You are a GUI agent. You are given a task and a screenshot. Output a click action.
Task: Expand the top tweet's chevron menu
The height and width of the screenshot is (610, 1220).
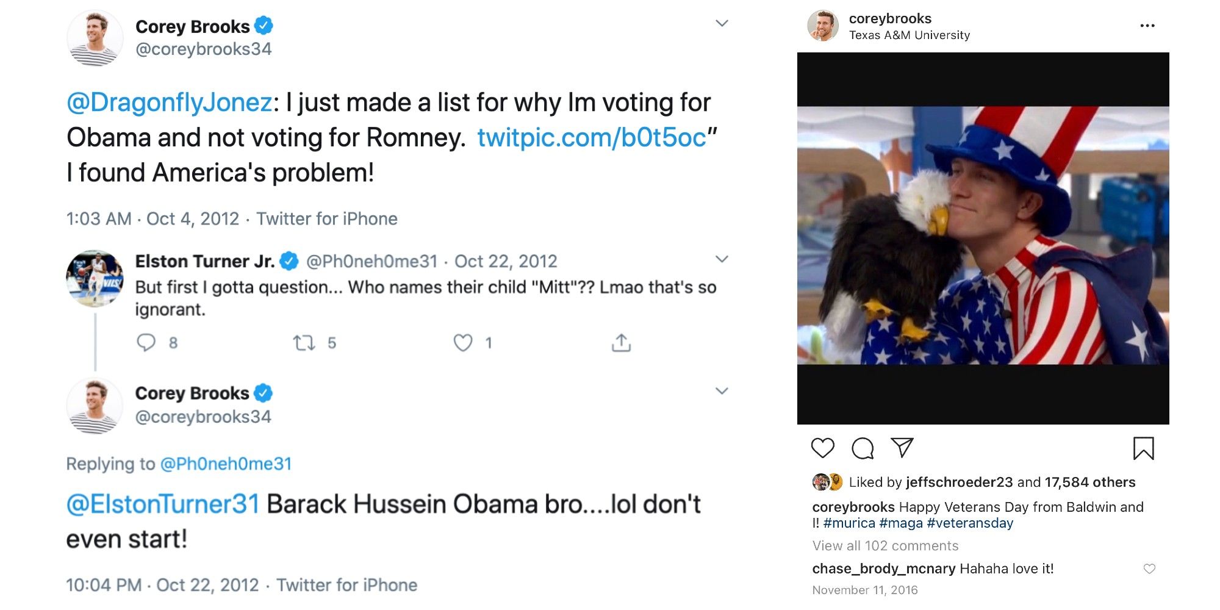click(722, 23)
